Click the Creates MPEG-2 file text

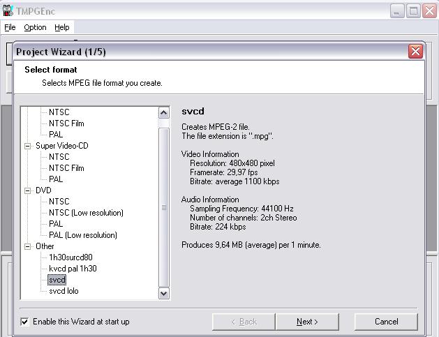click(x=215, y=127)
